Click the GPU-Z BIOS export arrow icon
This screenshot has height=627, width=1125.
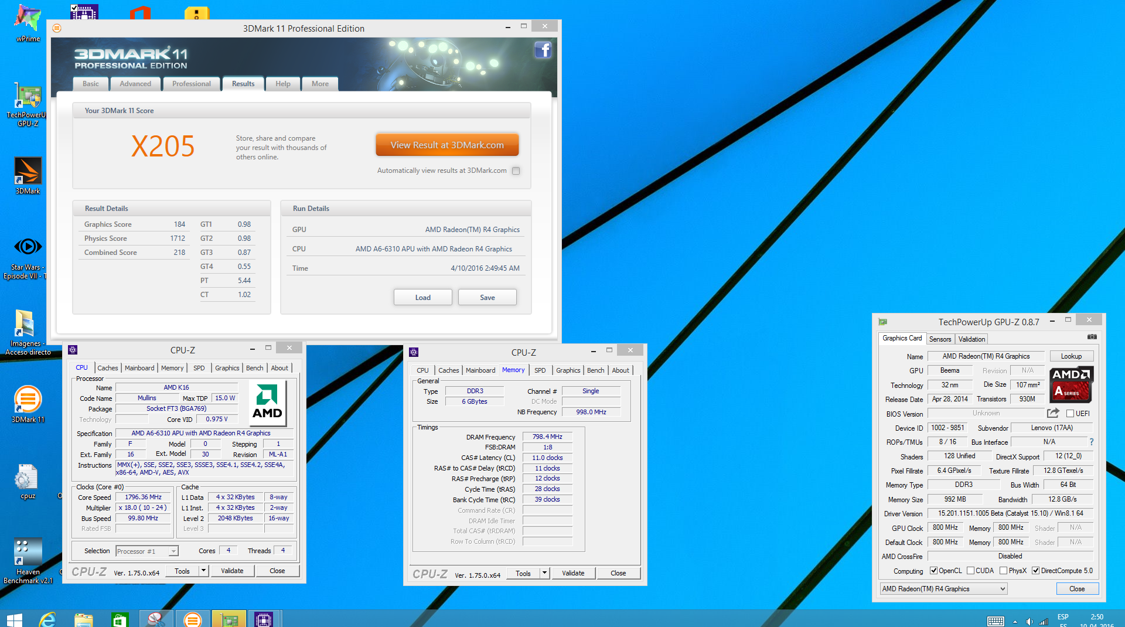click(x=1053, y=413)
